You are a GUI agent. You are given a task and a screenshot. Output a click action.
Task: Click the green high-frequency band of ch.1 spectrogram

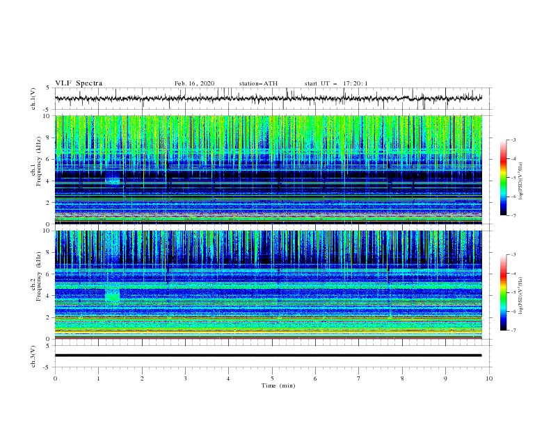(268, 135)
